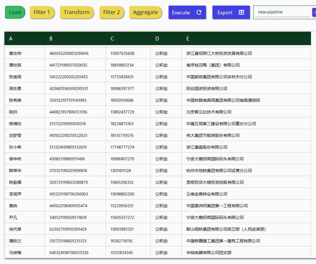Focus the new-pipeline name input field

(x=282, y=12)
